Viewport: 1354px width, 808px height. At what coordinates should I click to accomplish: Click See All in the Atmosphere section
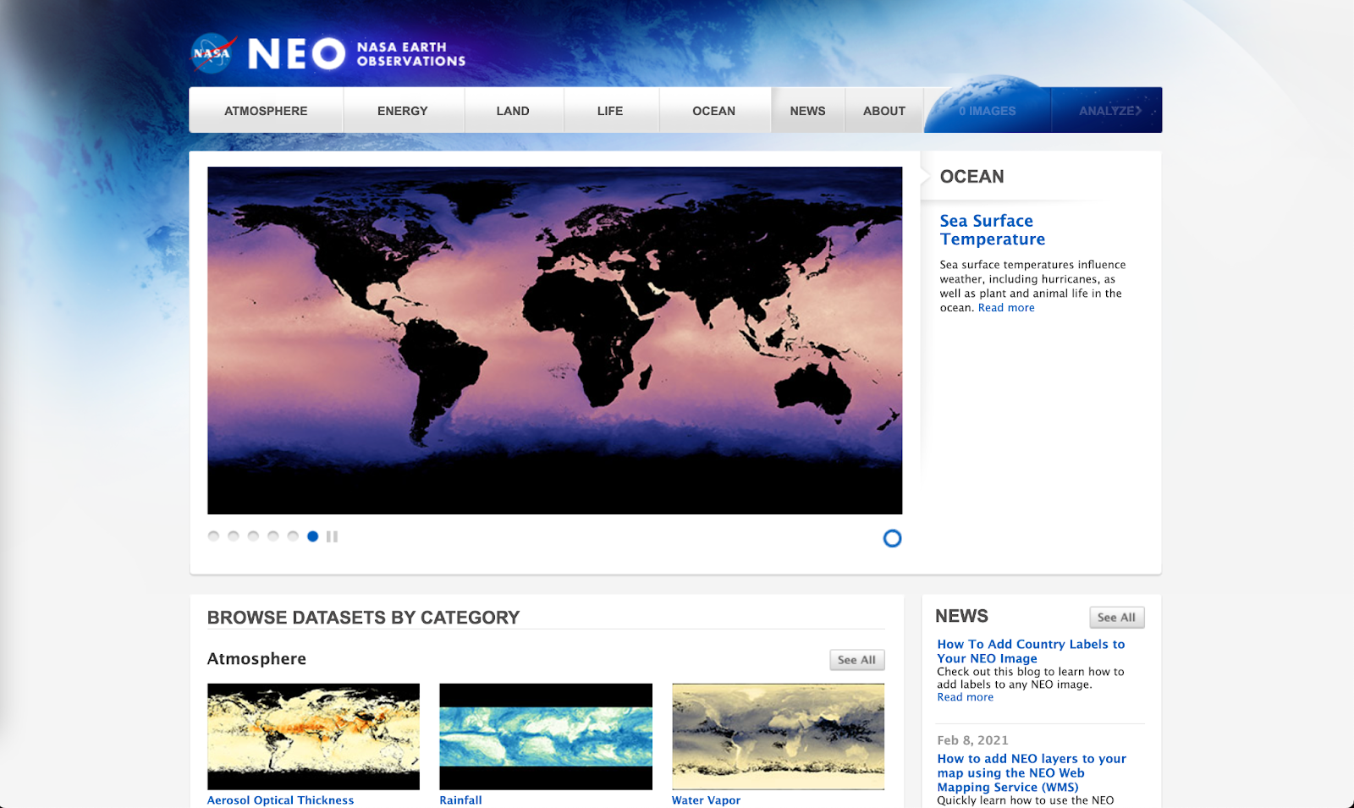click(856, 660)
